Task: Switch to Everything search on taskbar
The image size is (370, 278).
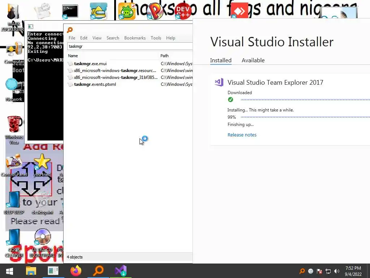Action: coord(98,271)
